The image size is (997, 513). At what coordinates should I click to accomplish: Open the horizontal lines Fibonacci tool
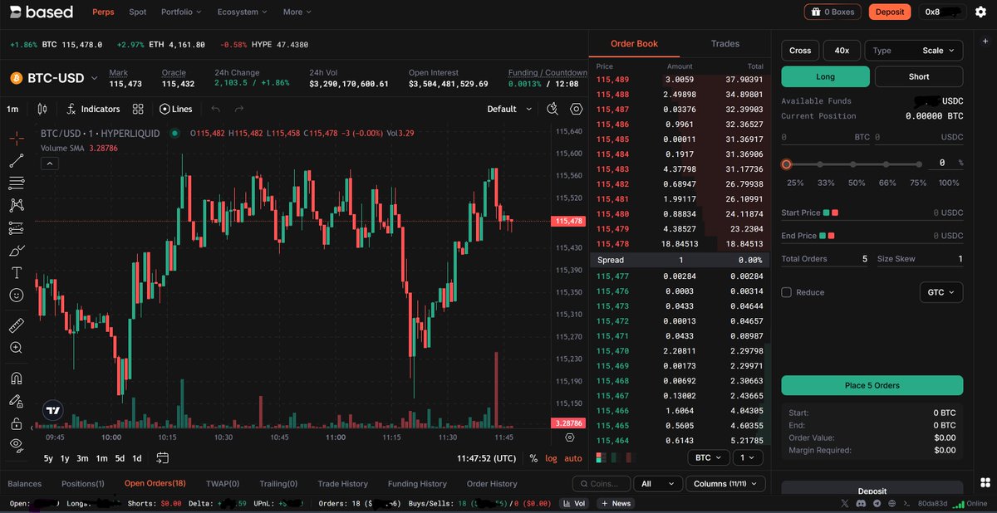point(17,183)
